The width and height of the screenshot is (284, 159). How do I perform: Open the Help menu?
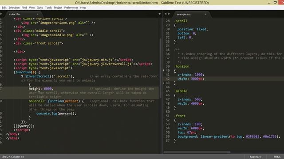pos(83,8)
